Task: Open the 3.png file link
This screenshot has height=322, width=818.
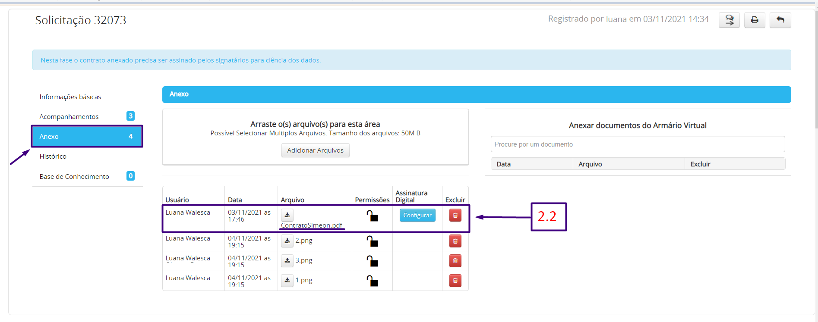Action: point(304,260)
